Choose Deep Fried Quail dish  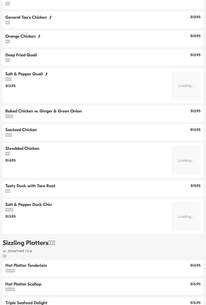point(21,55)
